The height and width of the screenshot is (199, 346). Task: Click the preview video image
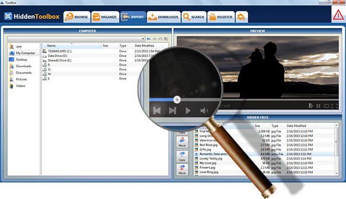pyautogui.click(x=258, y=67)
